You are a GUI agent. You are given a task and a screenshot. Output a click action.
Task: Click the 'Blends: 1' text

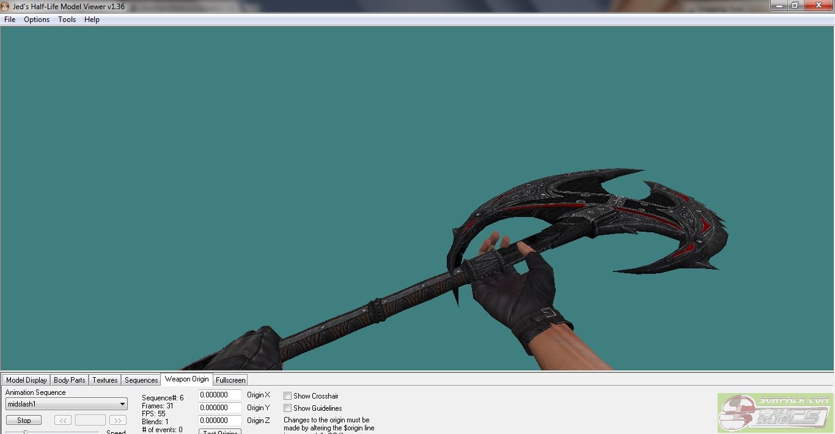pos(155,422)
